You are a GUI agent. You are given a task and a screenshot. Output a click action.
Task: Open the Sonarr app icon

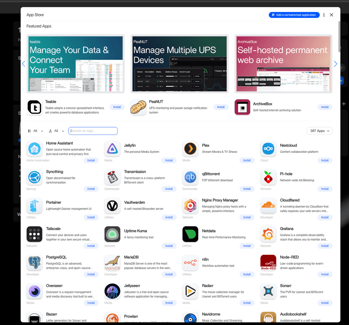tap(268, 291)
